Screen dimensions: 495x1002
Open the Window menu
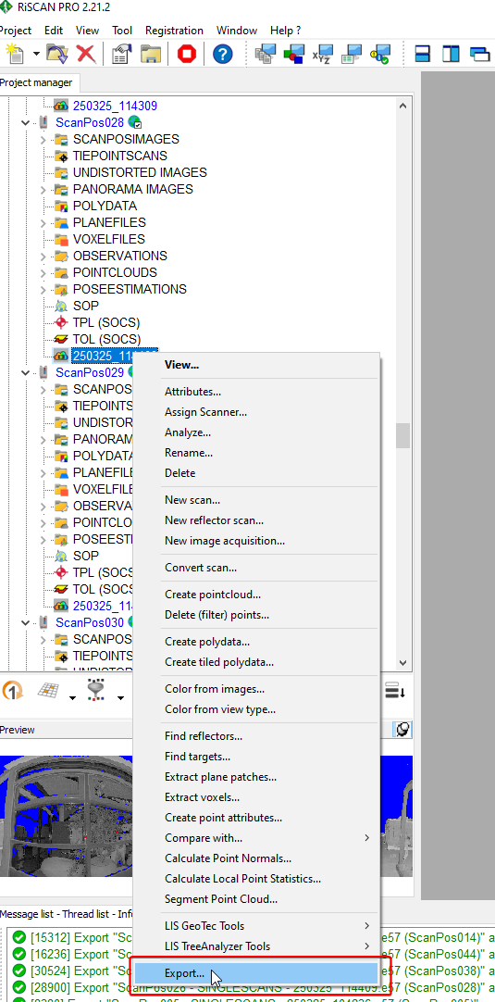pyautogui.click(x=237, y=30)
